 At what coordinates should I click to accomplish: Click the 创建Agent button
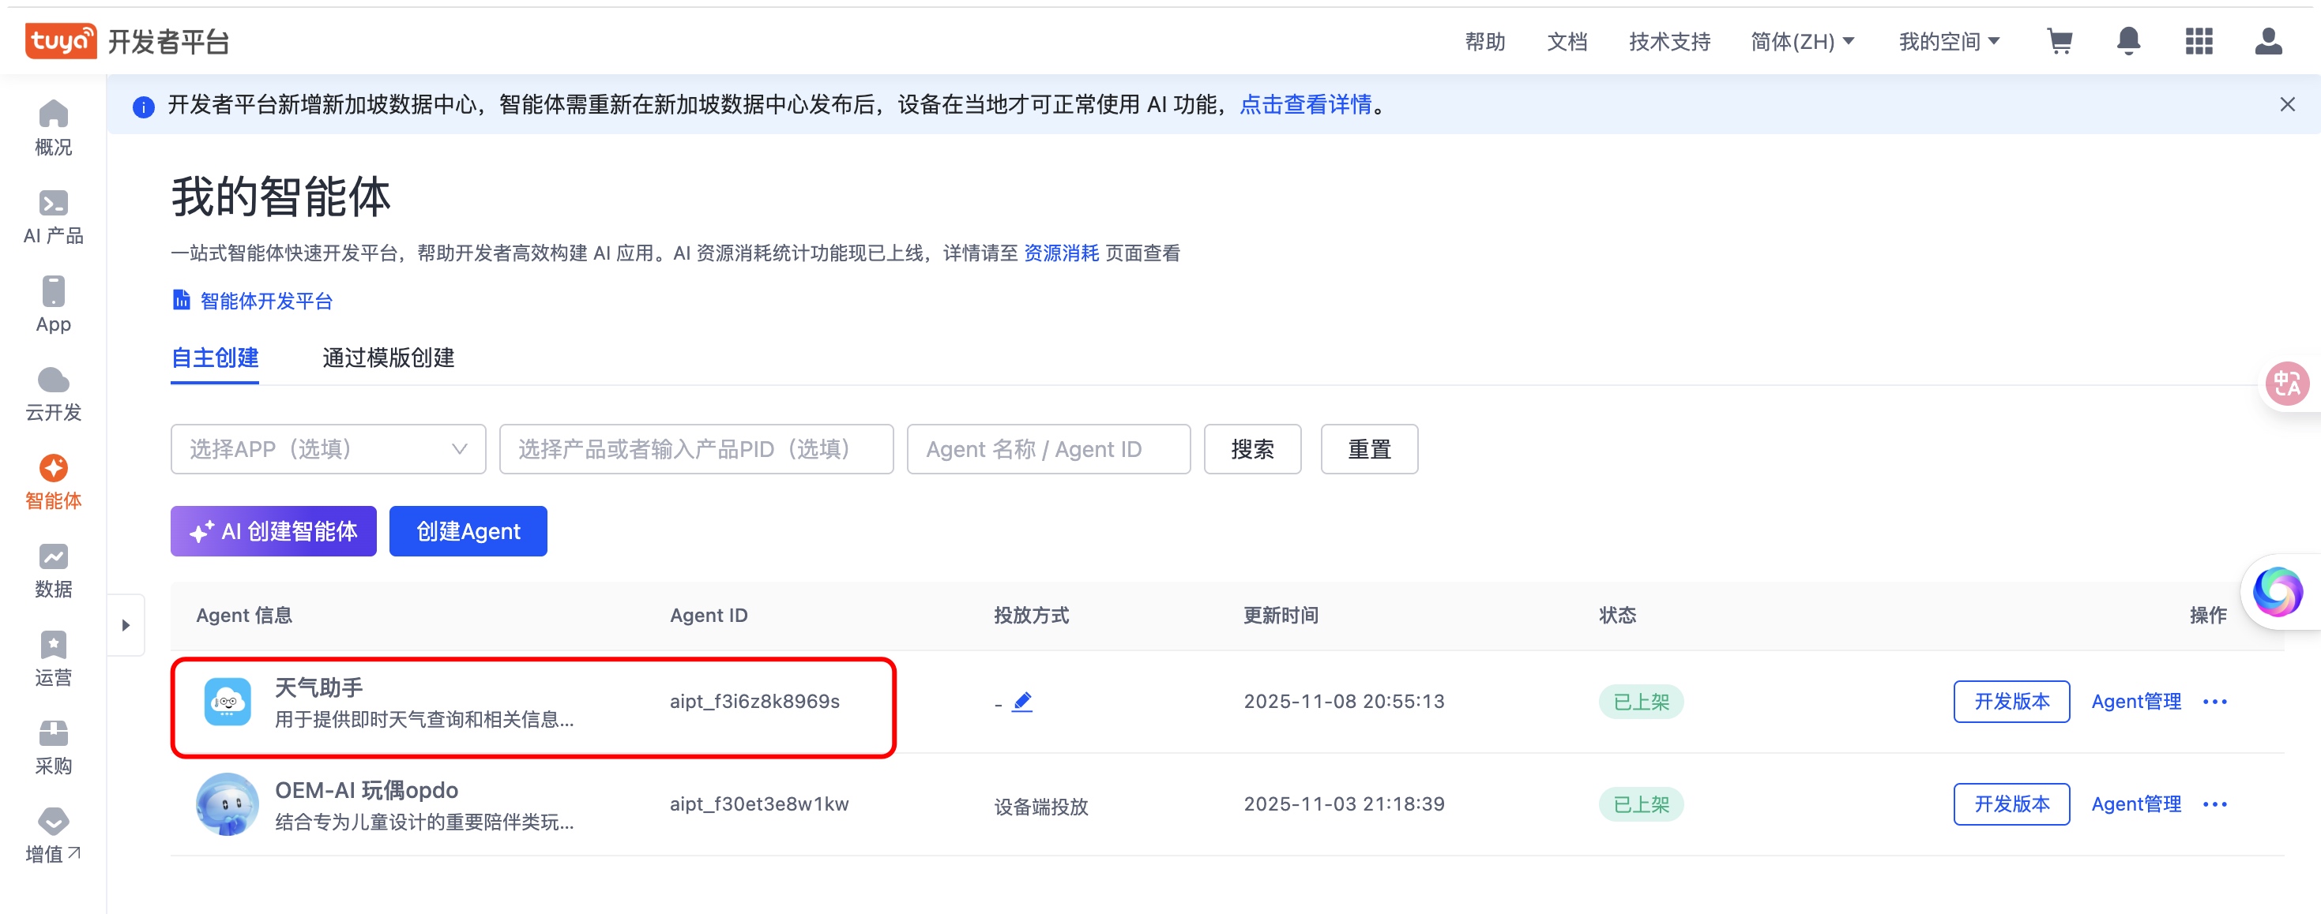[x=468, y=531]
